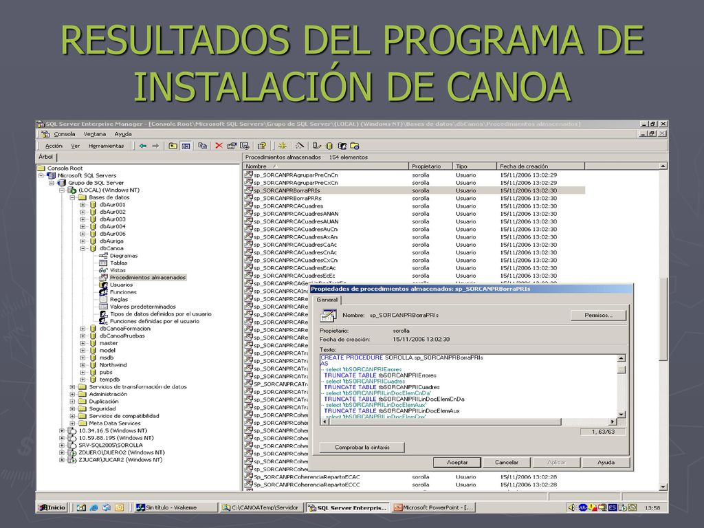Click the Internet Explorer quick launch icon

(93, 508)
